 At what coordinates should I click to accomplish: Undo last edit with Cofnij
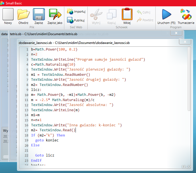143,12
